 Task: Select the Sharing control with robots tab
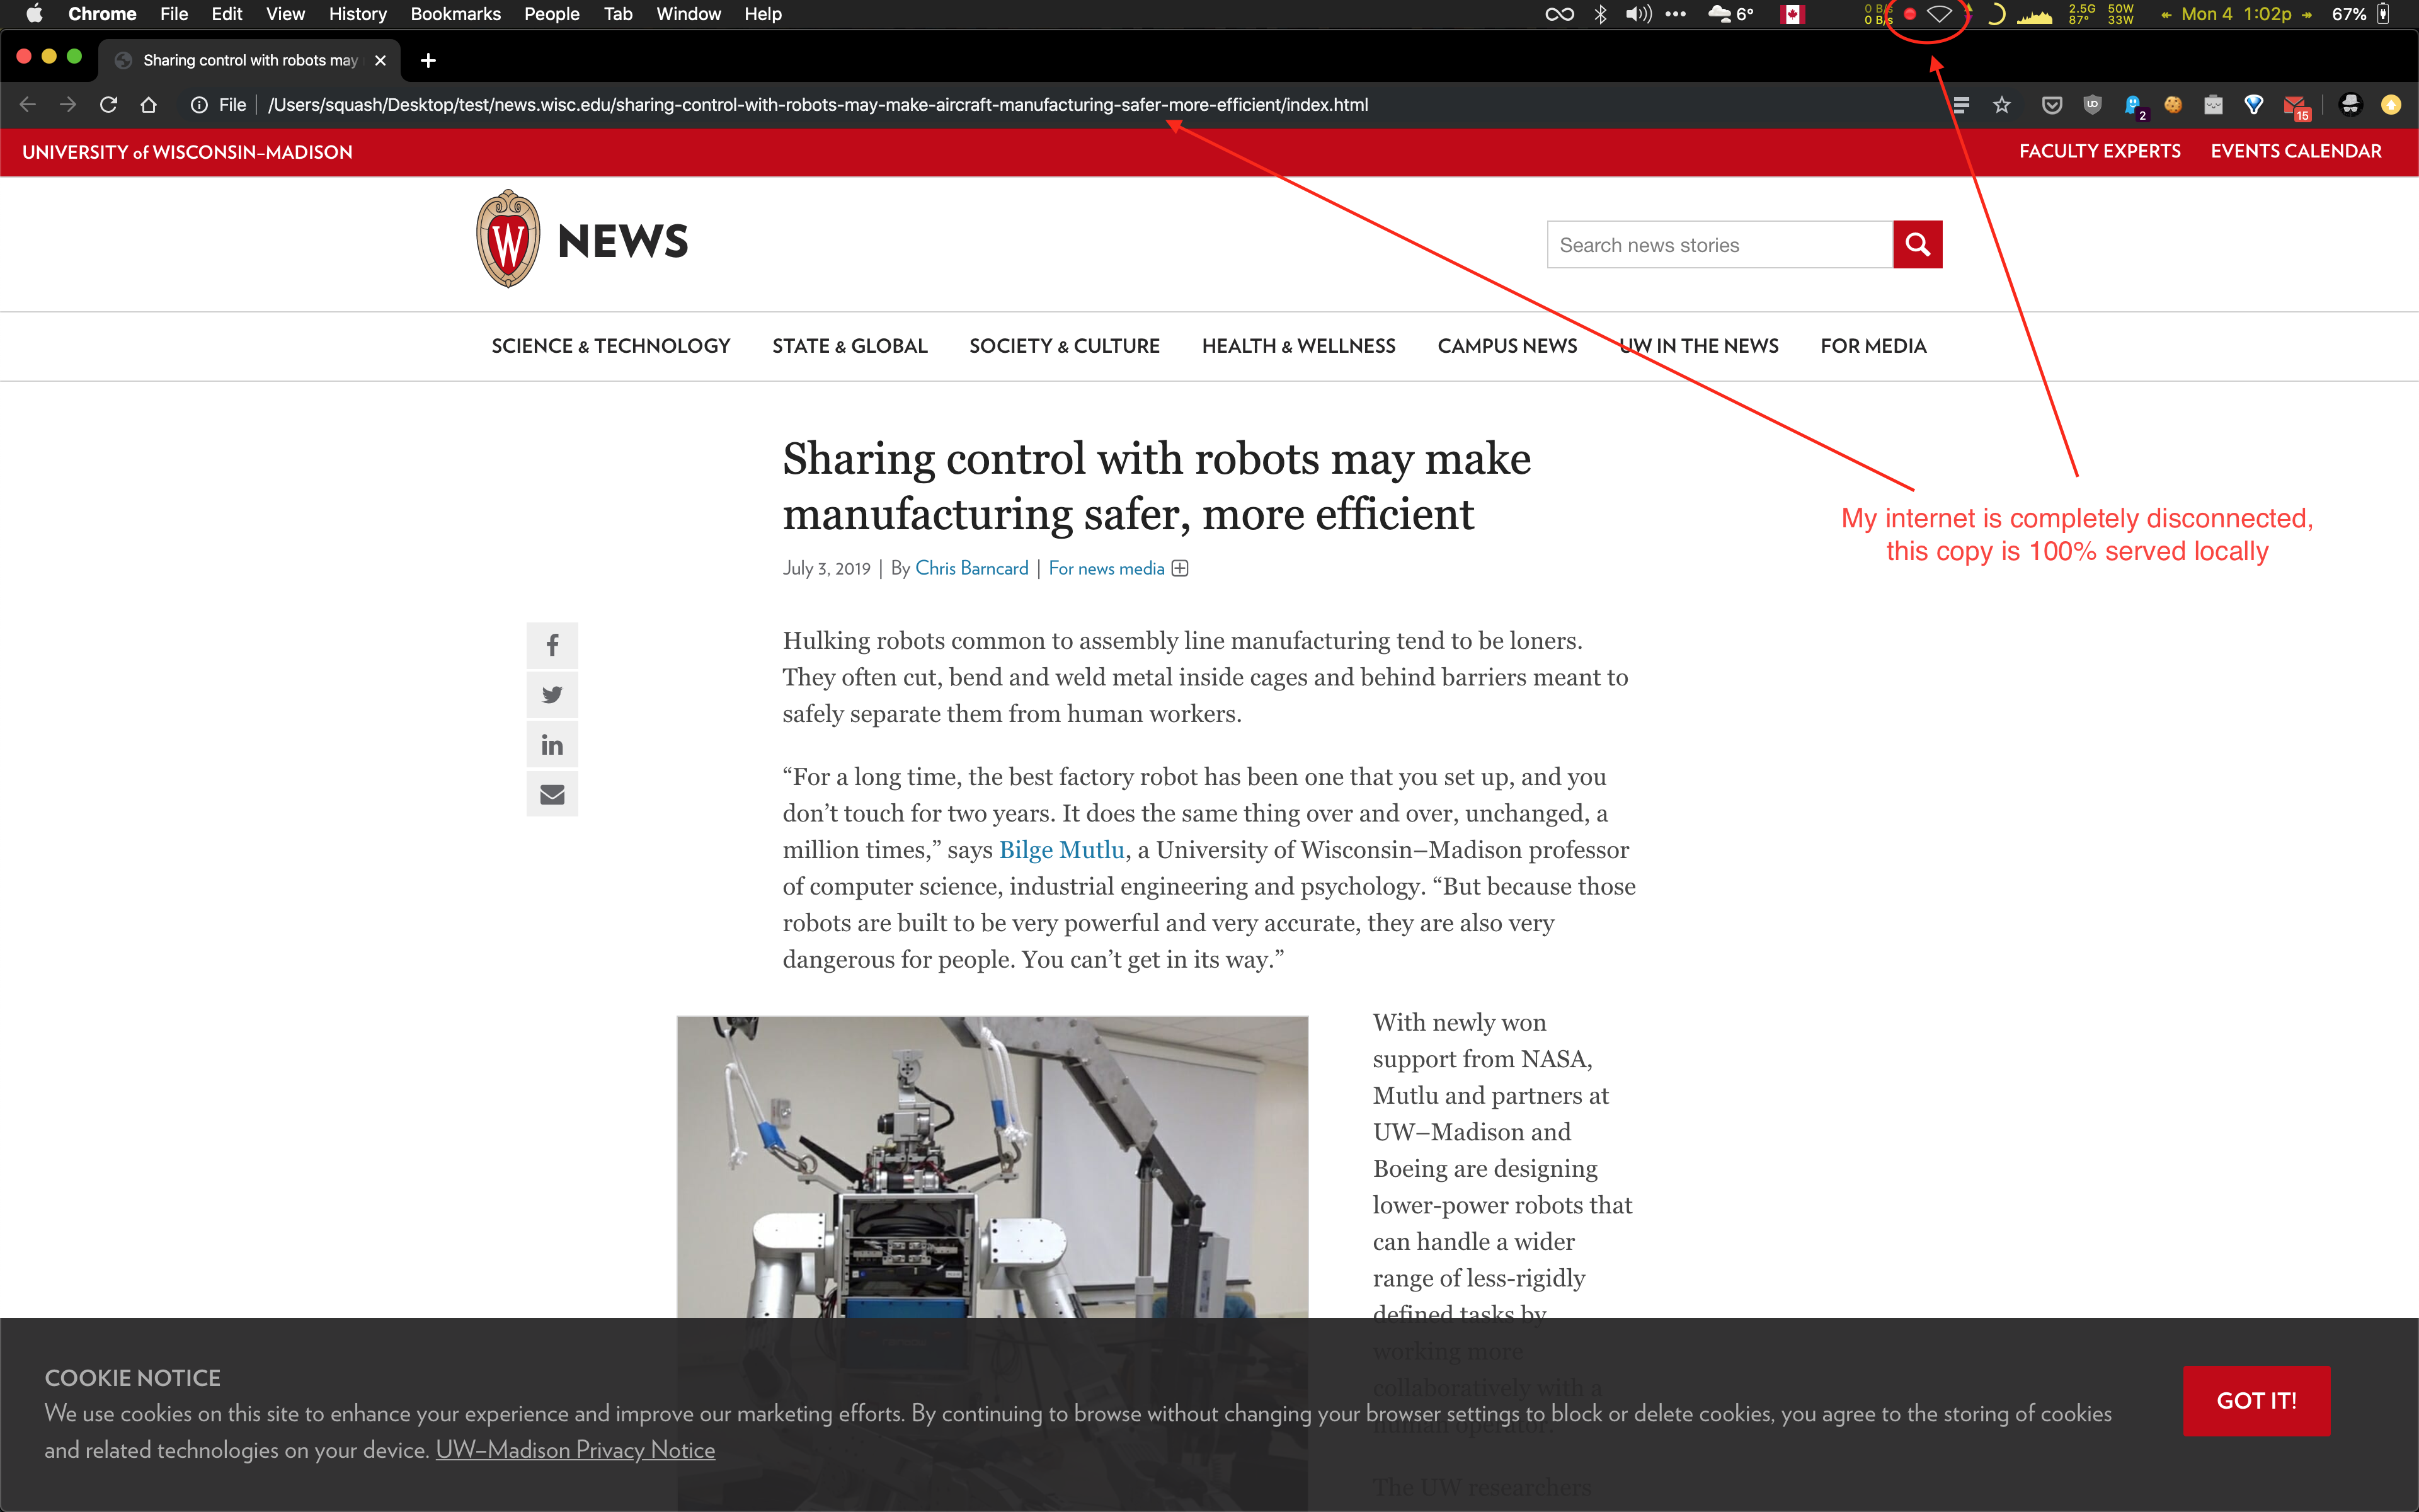(x=249, y=60)
